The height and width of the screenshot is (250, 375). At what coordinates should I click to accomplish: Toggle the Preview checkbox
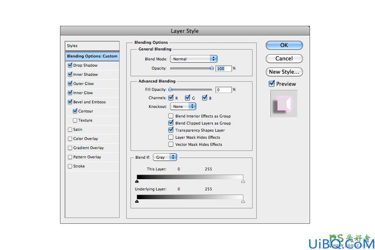pyautogui.click(x=272, y=84)
